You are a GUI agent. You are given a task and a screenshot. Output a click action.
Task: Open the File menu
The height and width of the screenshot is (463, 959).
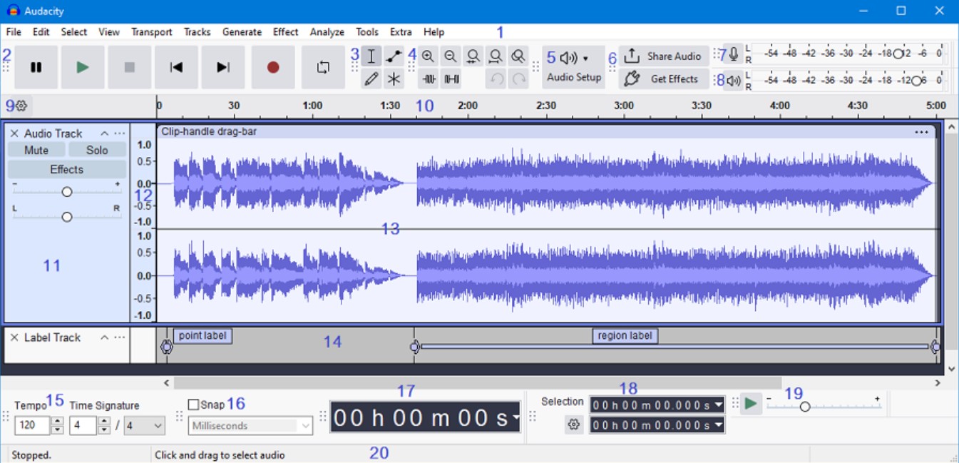click(x=14, y=32)
